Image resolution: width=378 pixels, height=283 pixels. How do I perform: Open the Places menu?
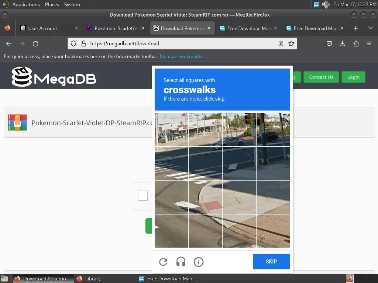pos(52,4)
